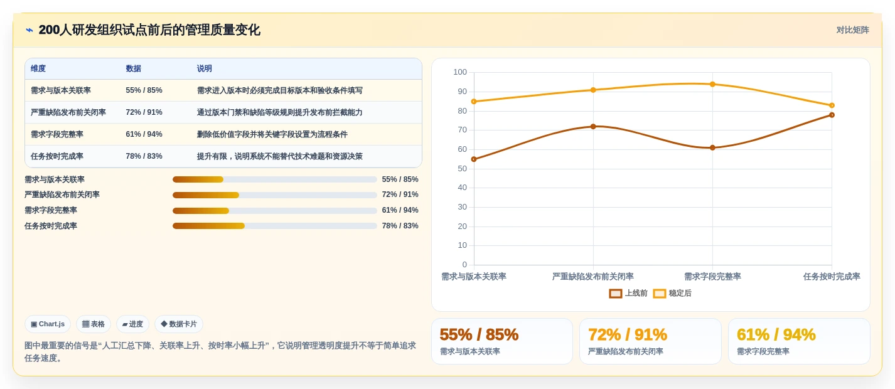Click the 需求字段完整率 progress bar
The height and width of the screenshot is (389, 895).
[275, 211]
